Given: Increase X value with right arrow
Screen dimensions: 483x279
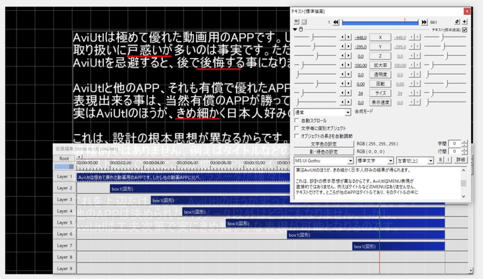Looking at the screenshot, I should 348,38.
